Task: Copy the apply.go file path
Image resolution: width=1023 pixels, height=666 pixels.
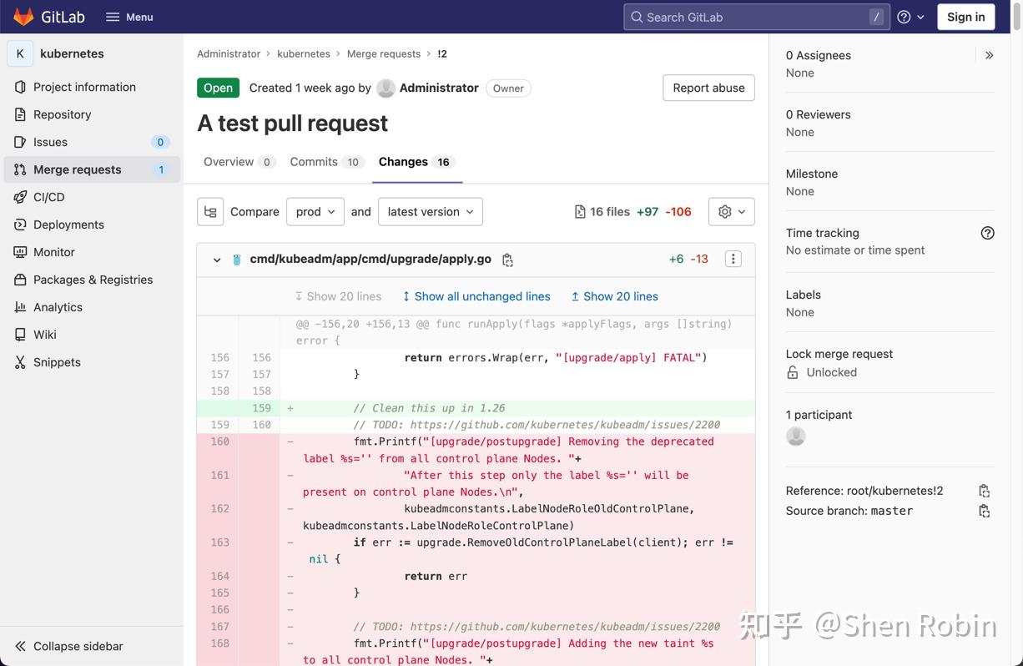Action: 506,259
